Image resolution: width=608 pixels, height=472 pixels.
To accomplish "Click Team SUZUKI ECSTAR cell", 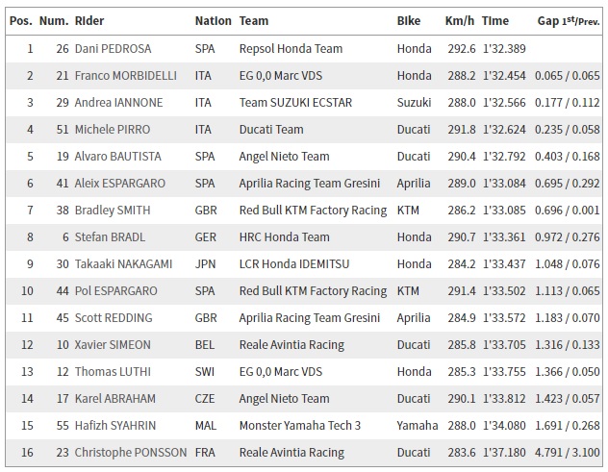I will coord(295,103).
